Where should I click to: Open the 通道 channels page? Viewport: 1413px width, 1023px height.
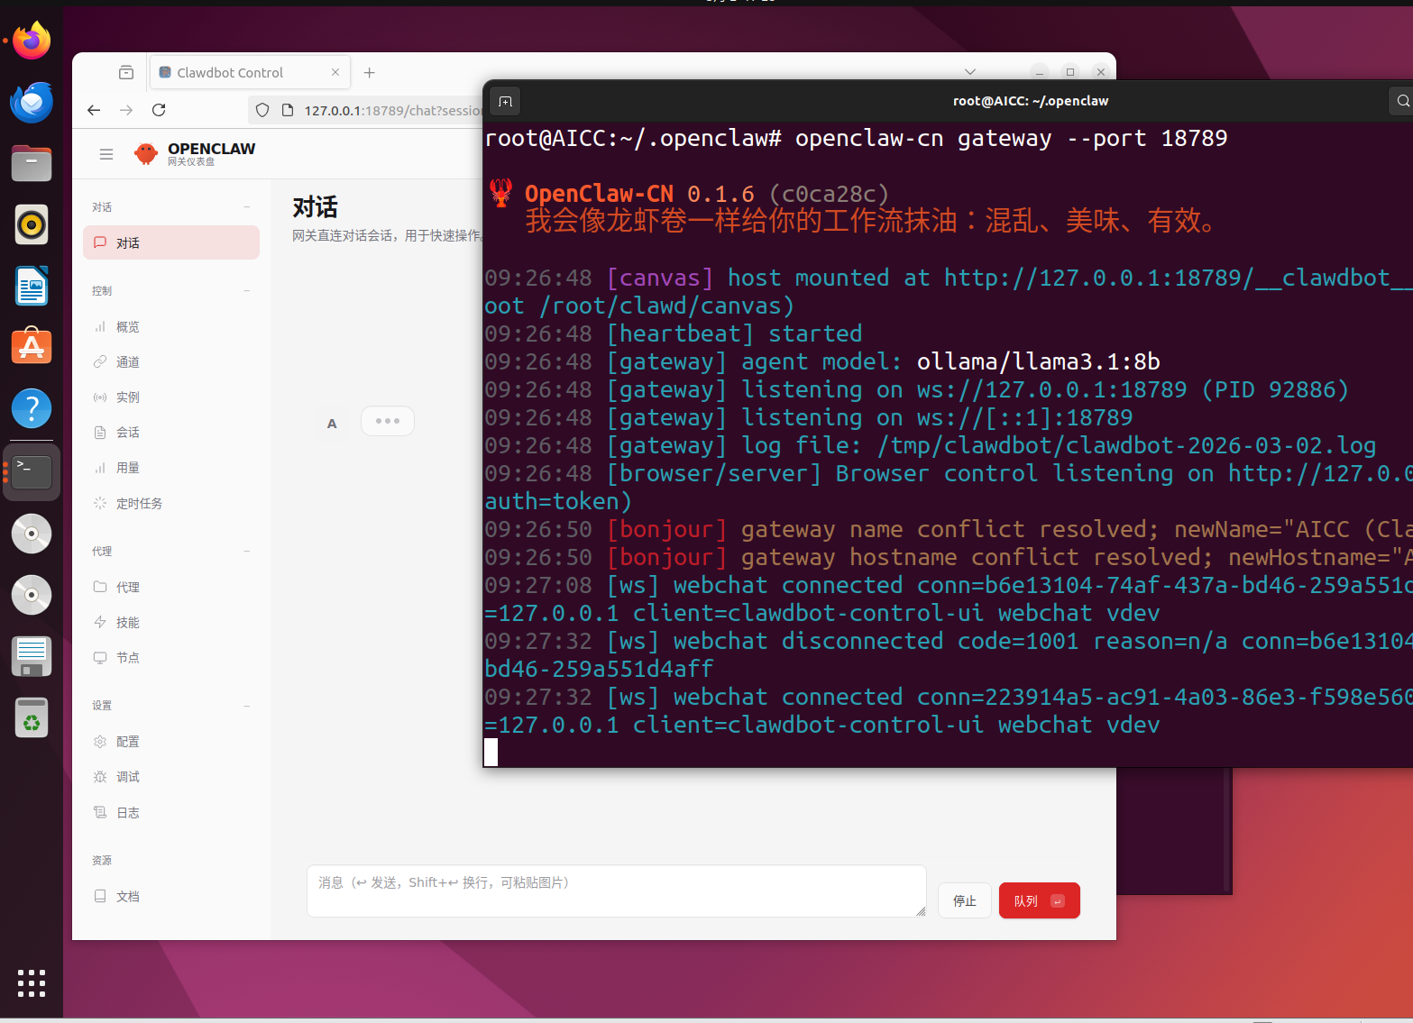pyautogui.click(x=171, y=361)
